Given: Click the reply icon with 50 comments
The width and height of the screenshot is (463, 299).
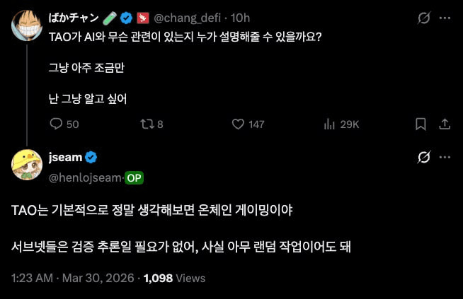Looking at the screenshot, I should [x=58, y=124].
